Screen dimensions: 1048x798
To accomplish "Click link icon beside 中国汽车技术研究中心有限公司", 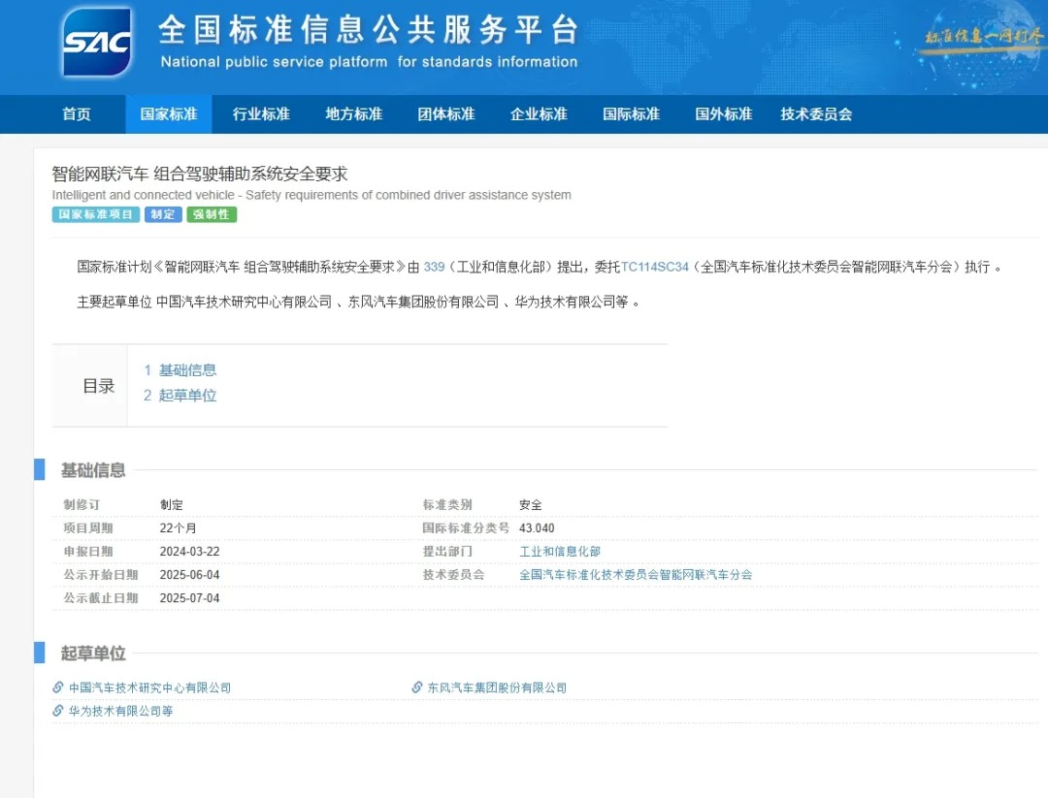I will coord(58,687).
